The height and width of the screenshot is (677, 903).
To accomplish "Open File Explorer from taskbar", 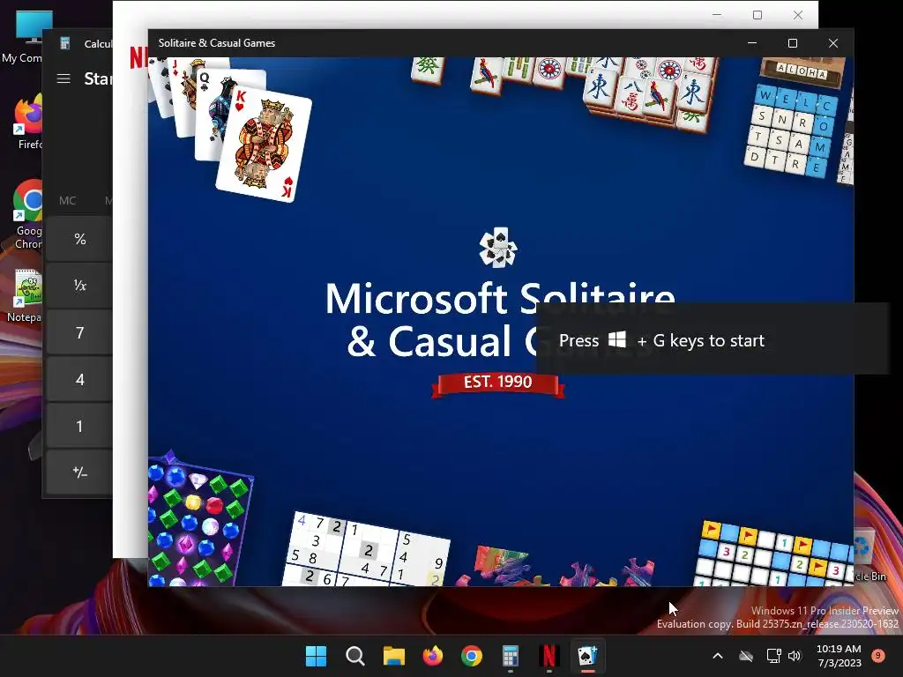I will coord(394,656).
